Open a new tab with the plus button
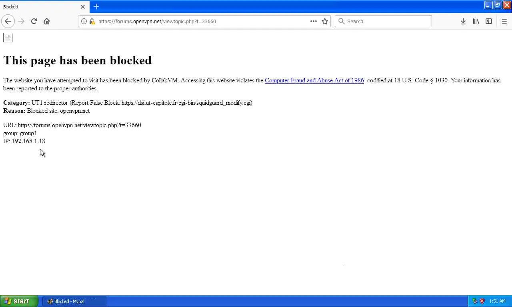The width and height of the screenshot is (512, 307). (96, 6)
